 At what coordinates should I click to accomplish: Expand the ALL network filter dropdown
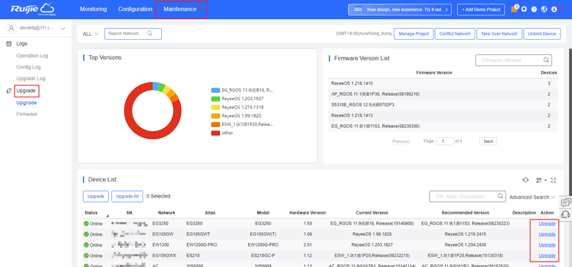pyautogui.click(x=91, y=34)
